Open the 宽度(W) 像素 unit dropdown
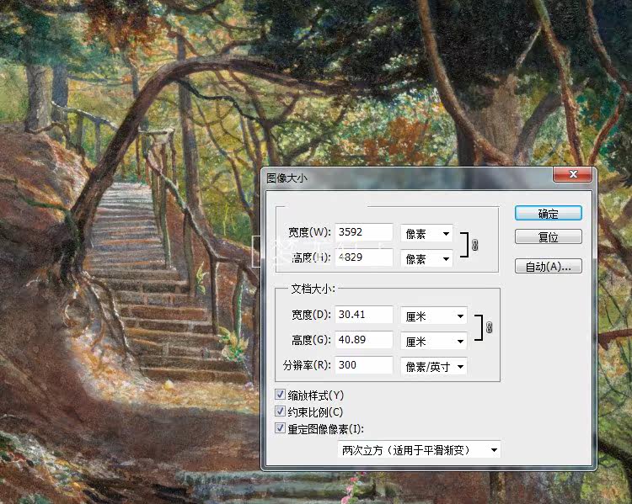Screen dimensions: 632x504 (426, 234)
